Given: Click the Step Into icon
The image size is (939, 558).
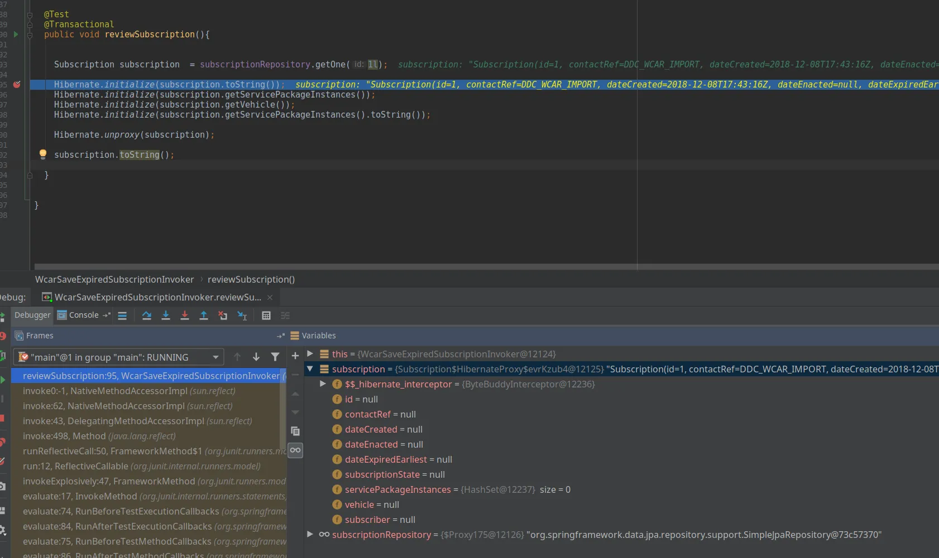Looking at the screenshot, I should [166, 316].
